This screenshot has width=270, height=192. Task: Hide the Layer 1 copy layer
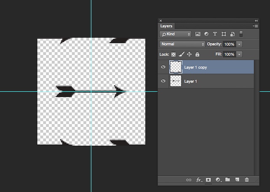163,67
